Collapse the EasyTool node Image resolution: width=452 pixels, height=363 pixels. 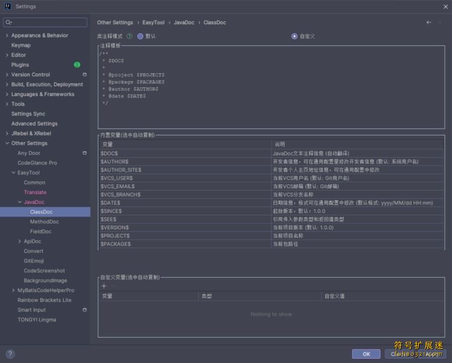point(13,172)
